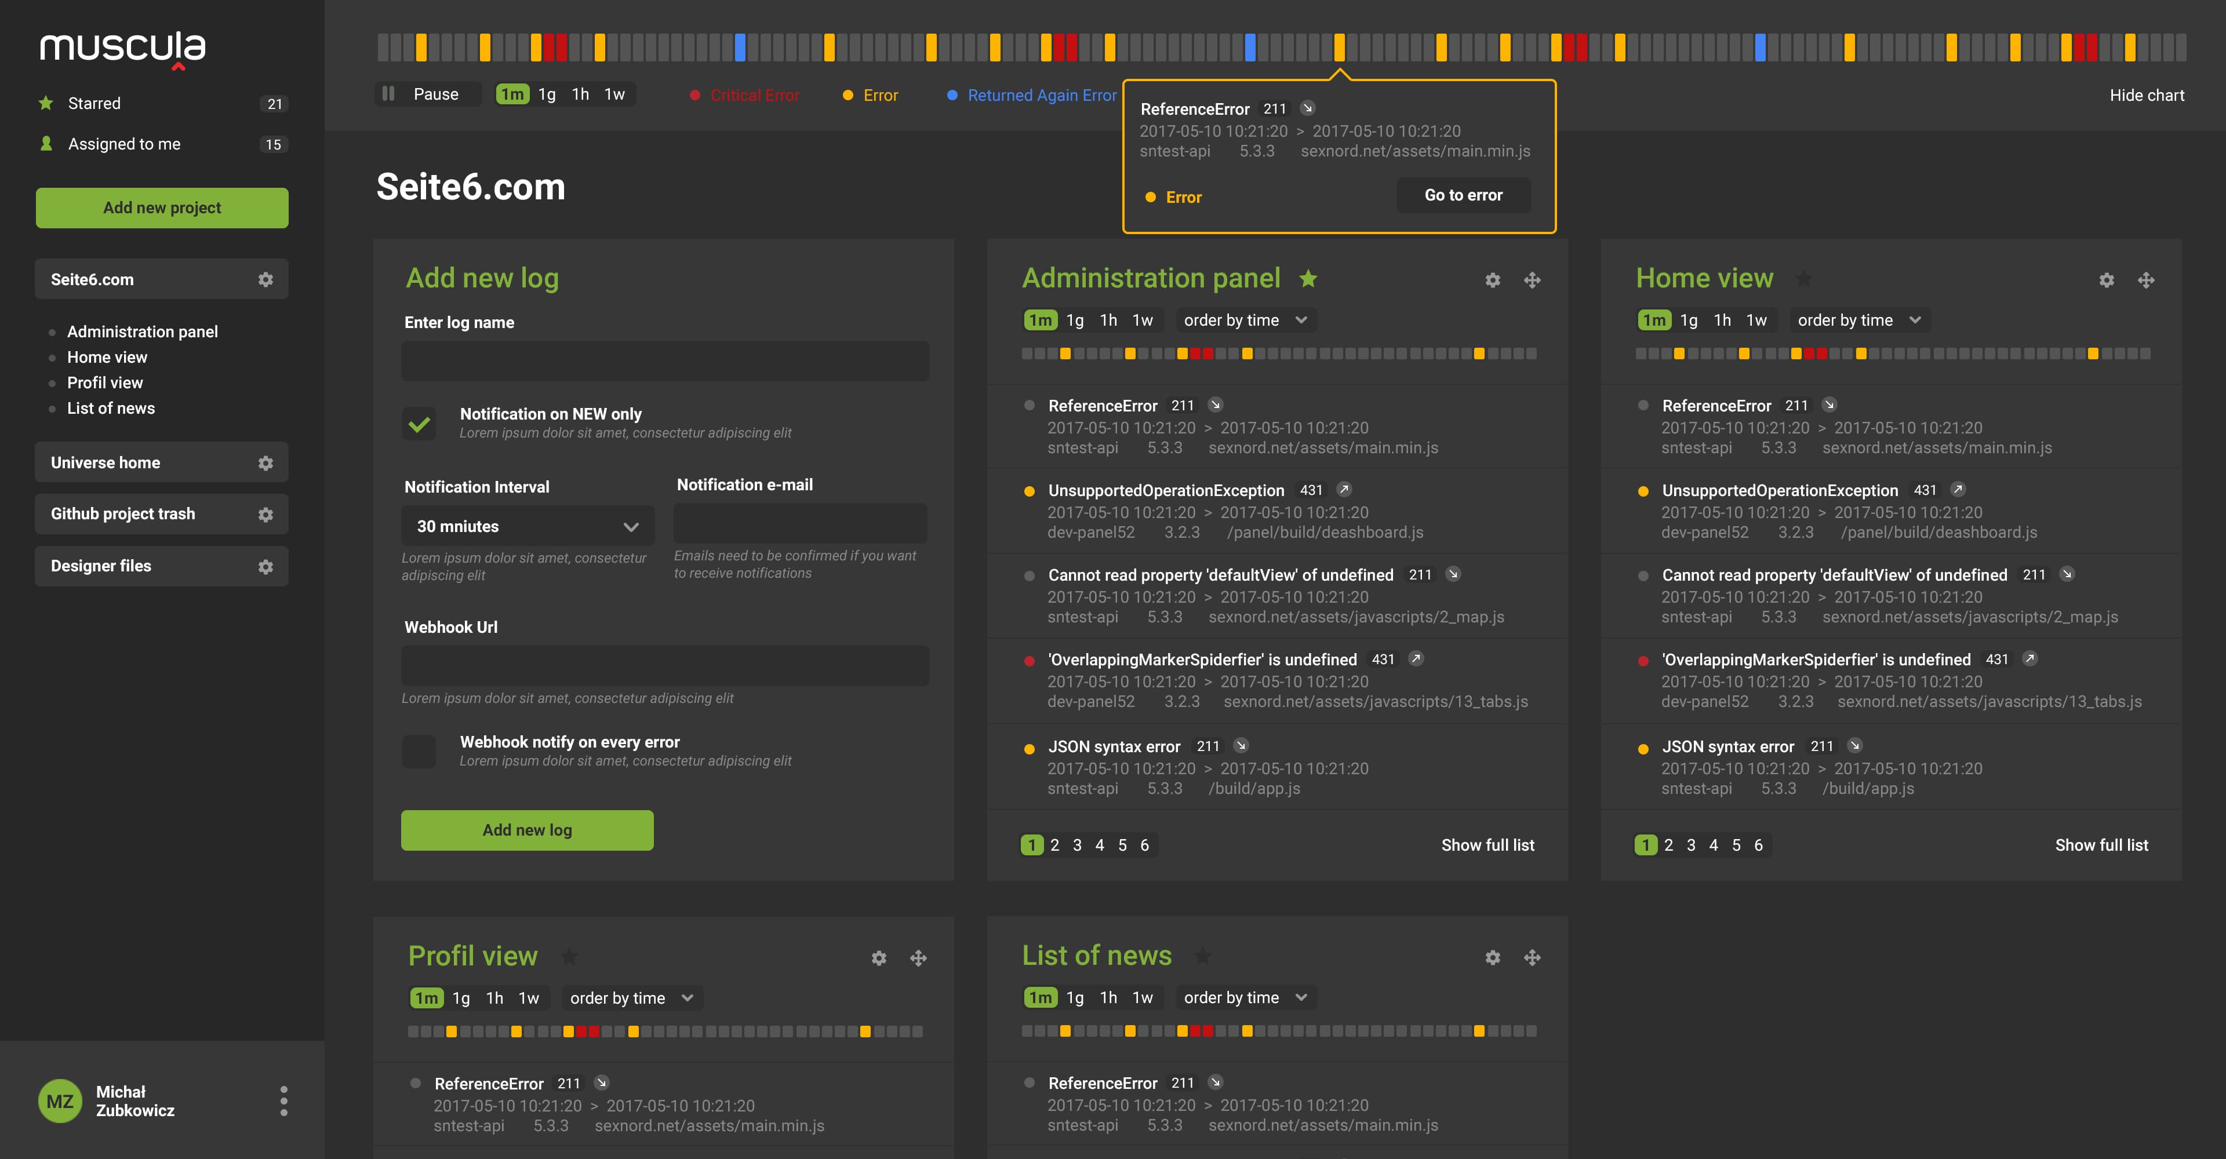Open settings gear for Administration panel
Viewport: 2226px width, 1159px height.
1492,280
